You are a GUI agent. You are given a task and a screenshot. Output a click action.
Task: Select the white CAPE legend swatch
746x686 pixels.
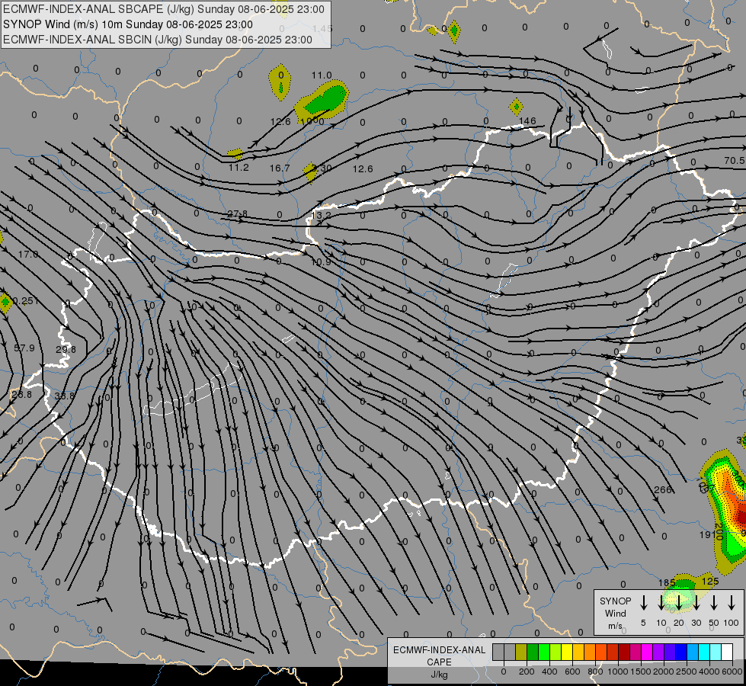(726, 652)
